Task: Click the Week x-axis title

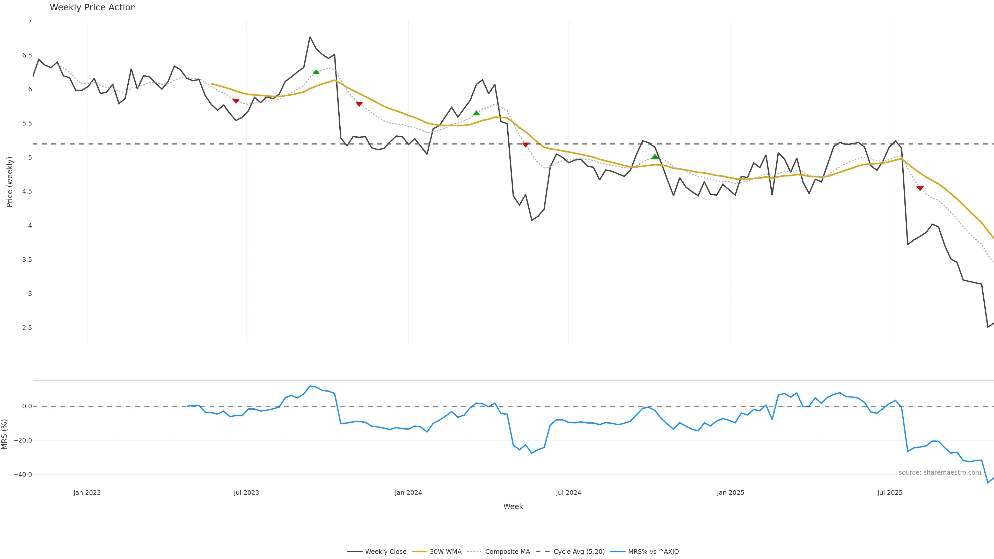Action: 513,506
